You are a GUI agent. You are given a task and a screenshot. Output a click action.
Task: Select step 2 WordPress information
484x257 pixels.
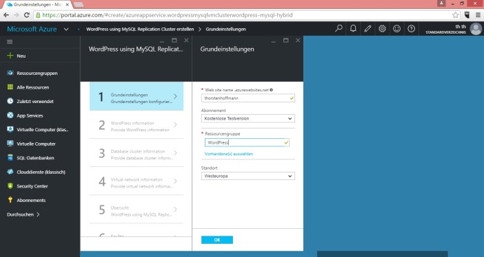[x=137, y=124]
